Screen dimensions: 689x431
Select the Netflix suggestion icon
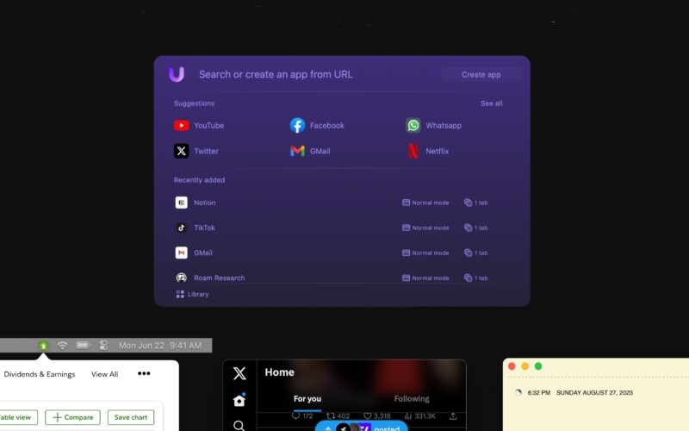pyautogui.click(x=413, y=151)
